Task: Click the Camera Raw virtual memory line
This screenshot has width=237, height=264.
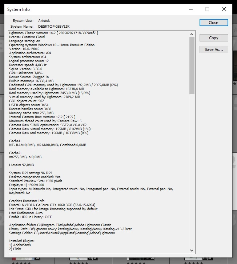Action: point(50,129)
